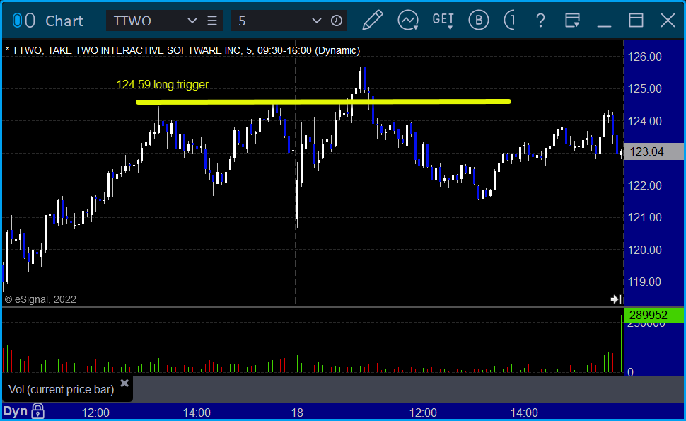Expand the symbol dropdown arrow
This screenshot has height=421, width=686.
pos(192,21)
